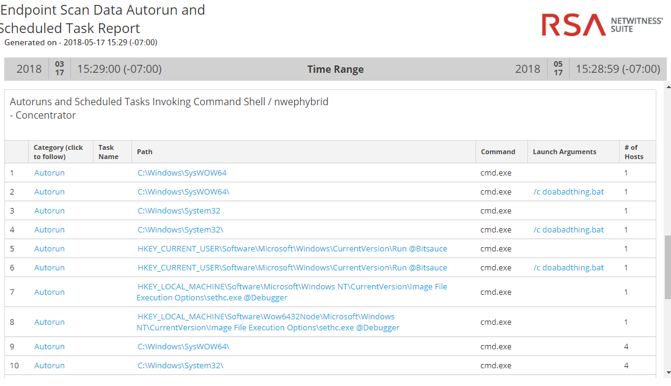Click the scrollbar down arrow
671x386 pixels.
667,372
